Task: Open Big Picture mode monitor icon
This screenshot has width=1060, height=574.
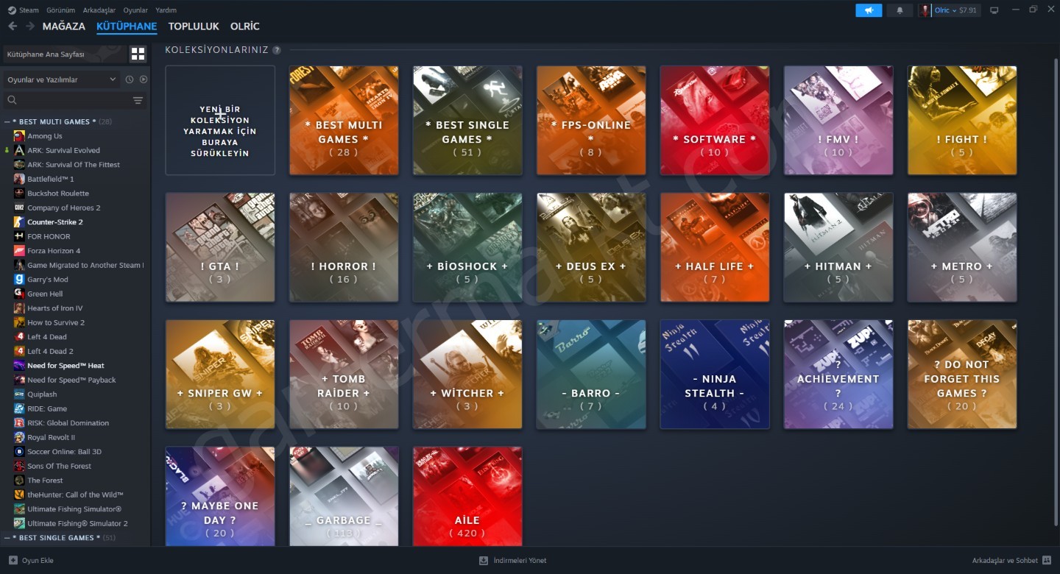Action: (994, 10)
